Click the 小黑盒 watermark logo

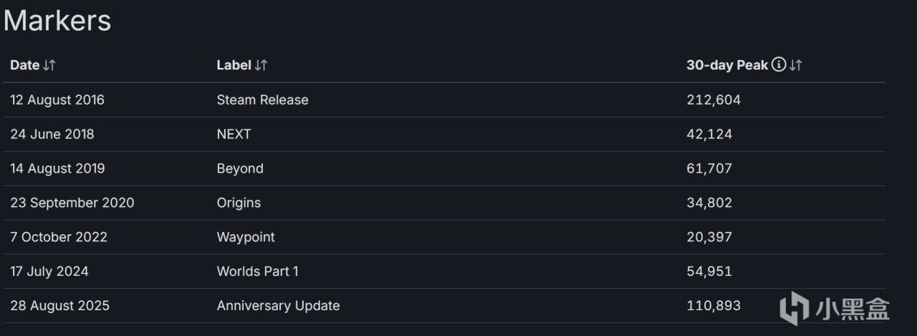(x=835, y=309)
